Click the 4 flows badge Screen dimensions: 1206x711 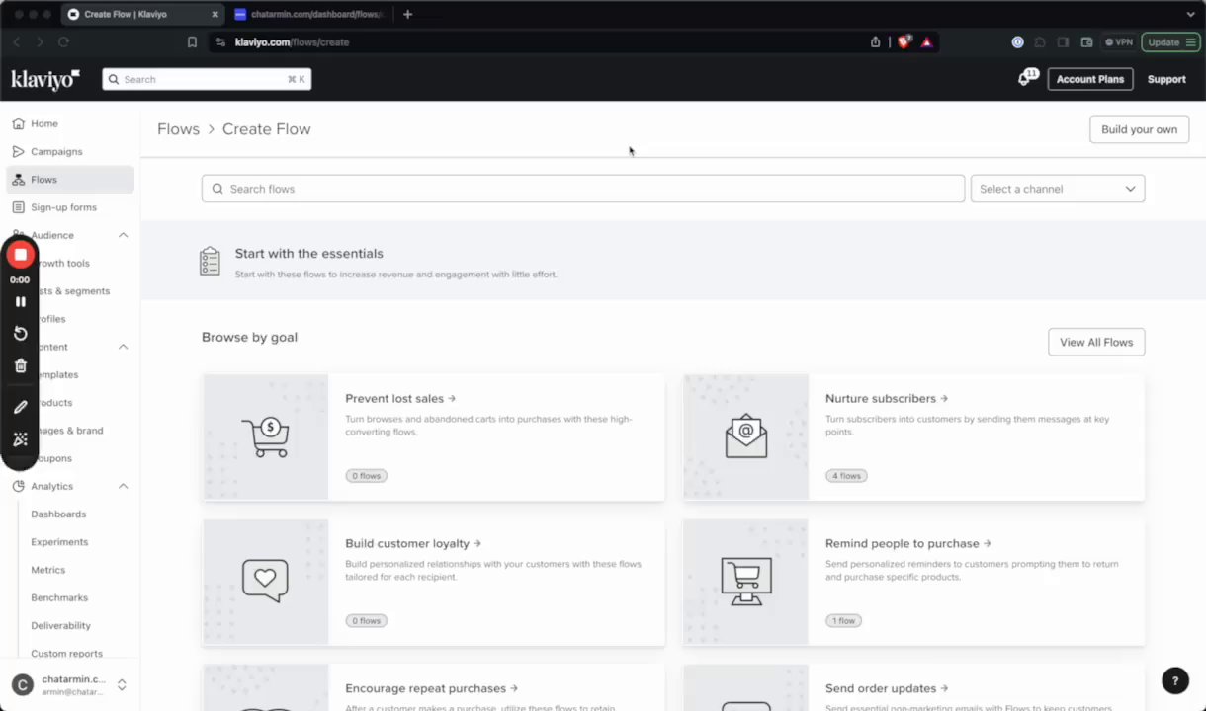[846, 476]
